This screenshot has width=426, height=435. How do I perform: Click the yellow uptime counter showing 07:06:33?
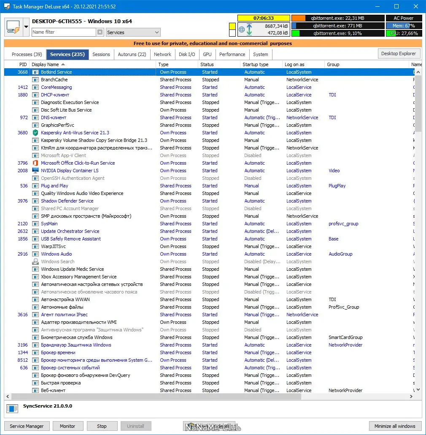pos(263,18)
